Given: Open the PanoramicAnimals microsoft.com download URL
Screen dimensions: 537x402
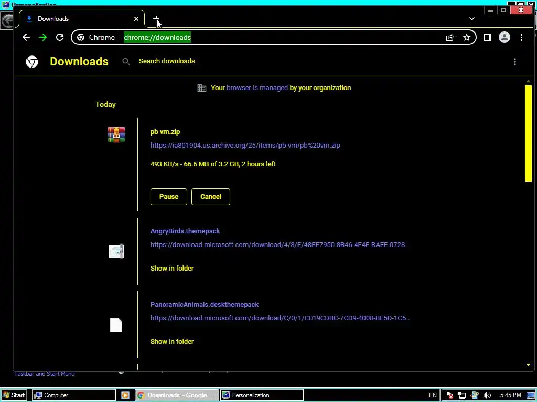Looking at the screenshot, I should tap(280, 318).
